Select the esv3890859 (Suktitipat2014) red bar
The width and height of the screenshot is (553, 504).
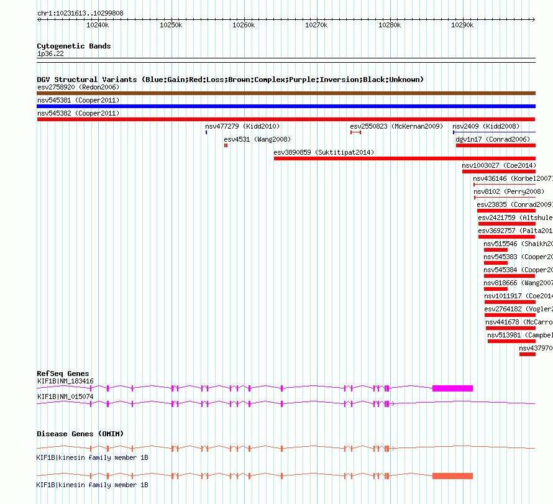click(404, 158)
